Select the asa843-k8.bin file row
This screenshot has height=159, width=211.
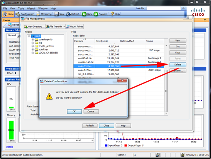click(119, 59)
